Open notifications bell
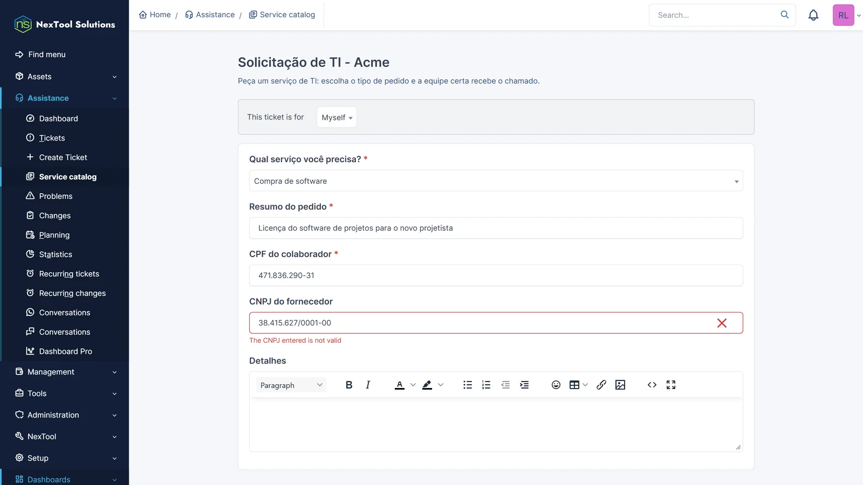 [813, 15]
